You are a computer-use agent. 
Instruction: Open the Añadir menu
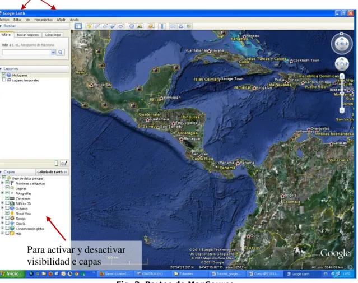61,20
